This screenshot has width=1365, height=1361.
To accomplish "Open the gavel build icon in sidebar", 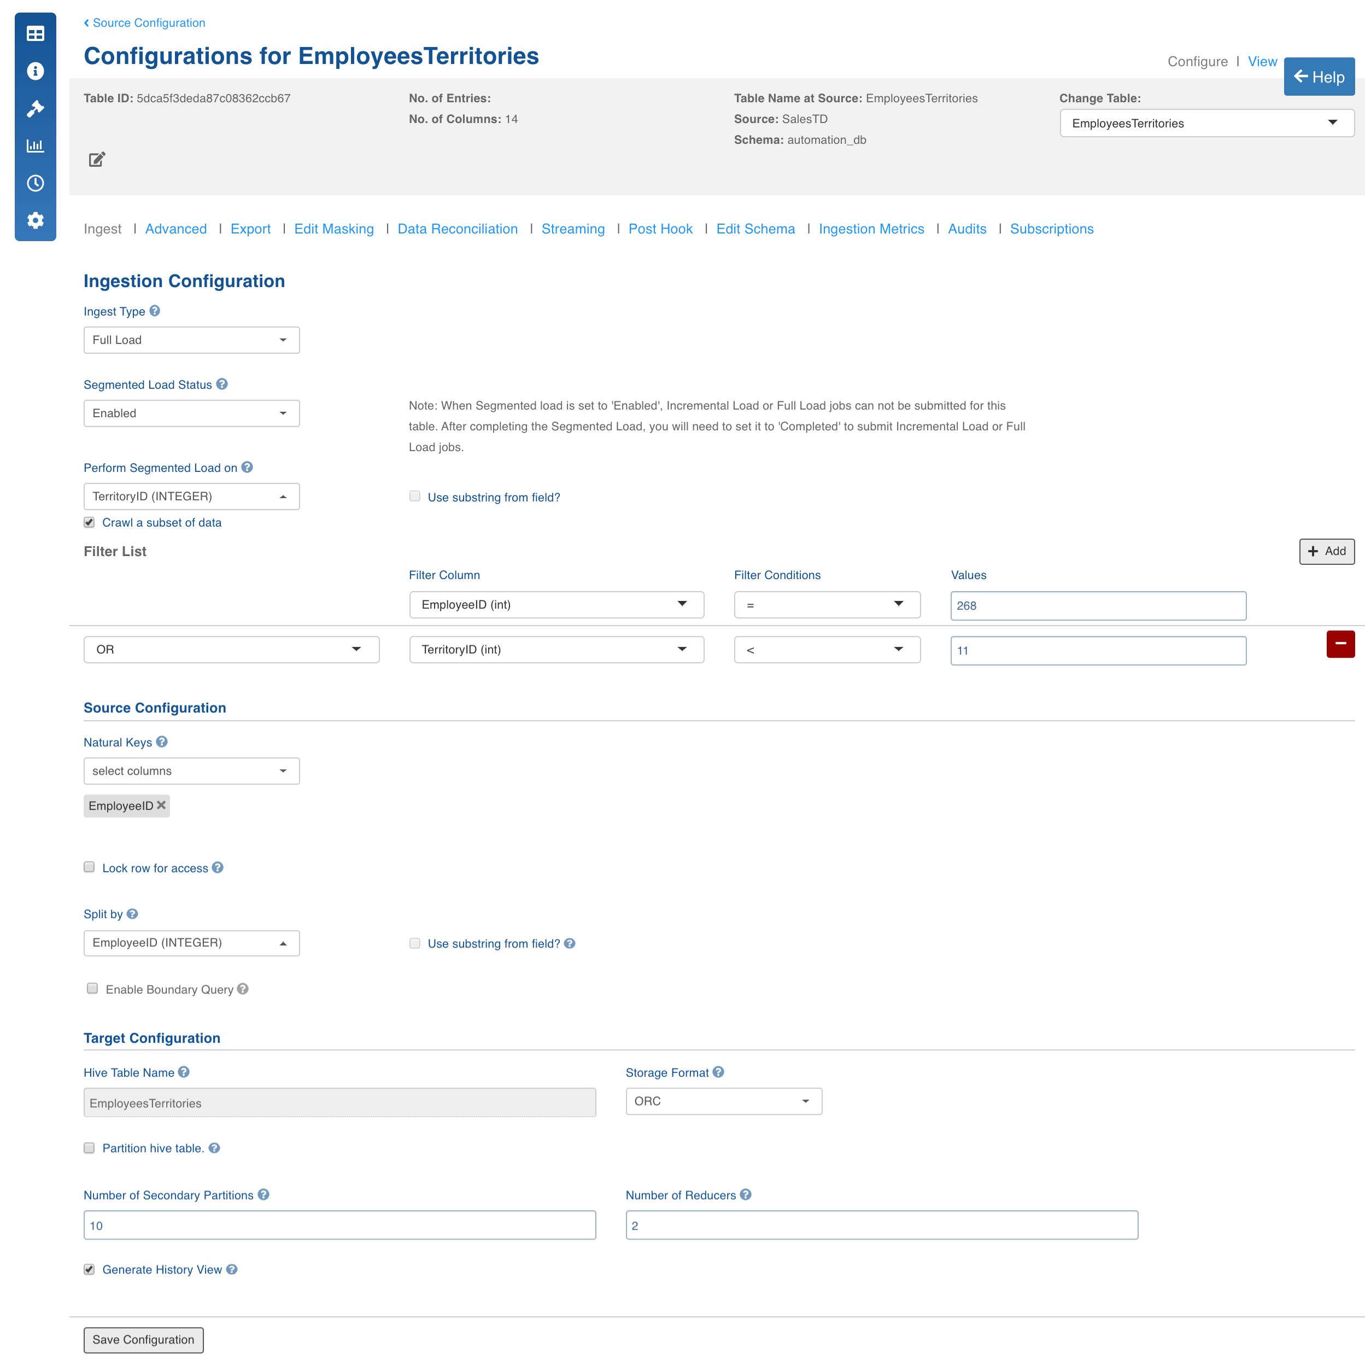I will 36,108.
